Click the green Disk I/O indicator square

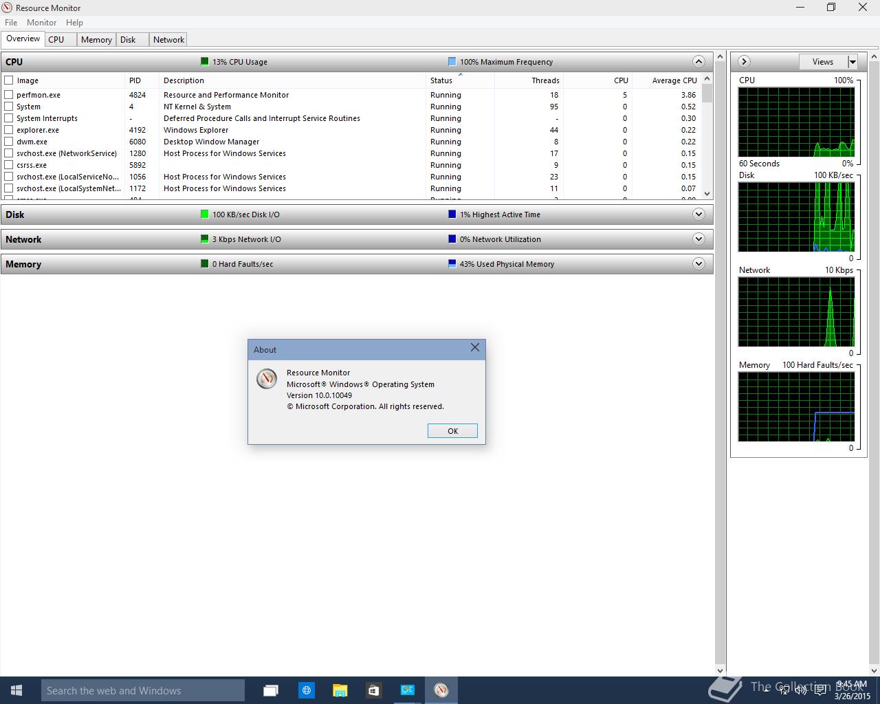(204, 214)
